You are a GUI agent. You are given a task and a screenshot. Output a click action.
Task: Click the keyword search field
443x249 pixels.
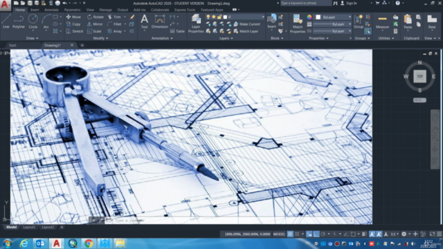click(x=306, y=3)
